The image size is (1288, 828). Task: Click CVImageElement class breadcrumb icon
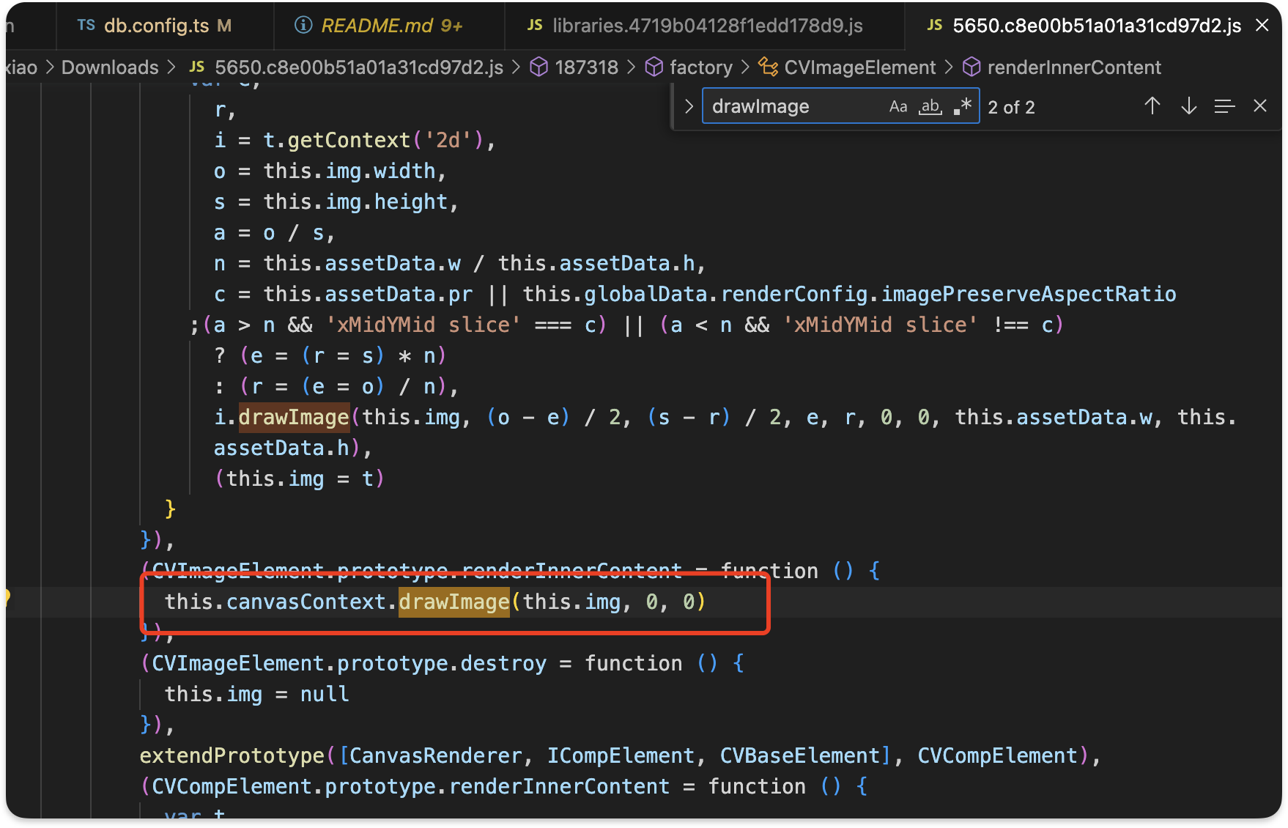[768, 67]
